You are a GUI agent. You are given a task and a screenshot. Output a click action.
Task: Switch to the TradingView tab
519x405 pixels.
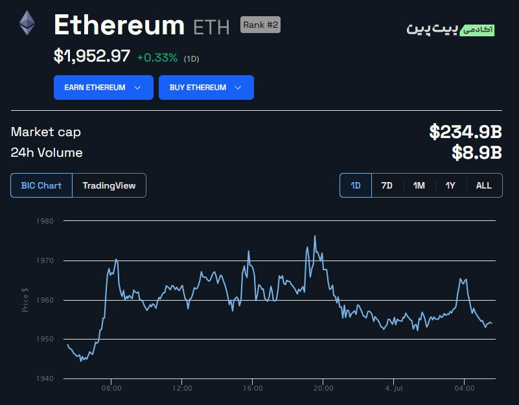[109, 185]
